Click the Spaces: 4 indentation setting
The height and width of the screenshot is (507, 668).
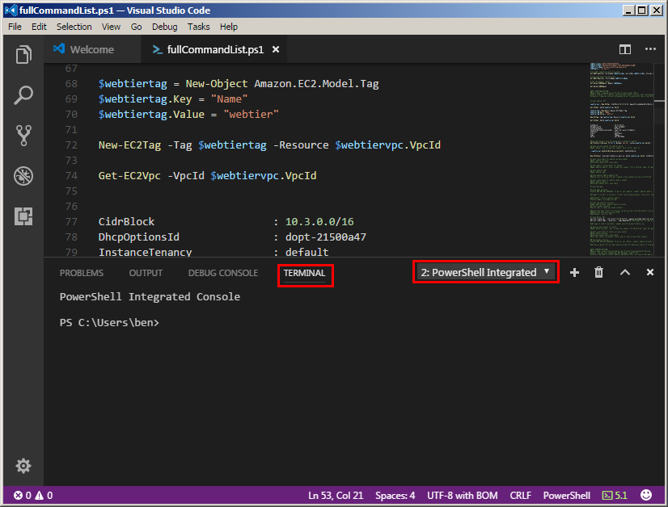(395, 495)
